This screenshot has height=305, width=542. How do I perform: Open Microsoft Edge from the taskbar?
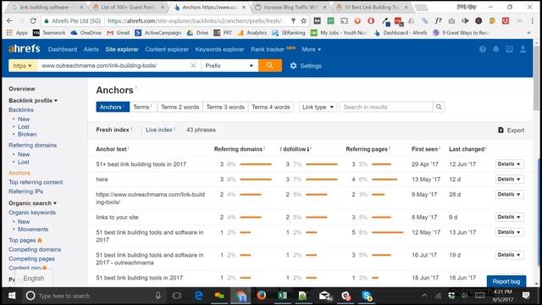[199, 296]
